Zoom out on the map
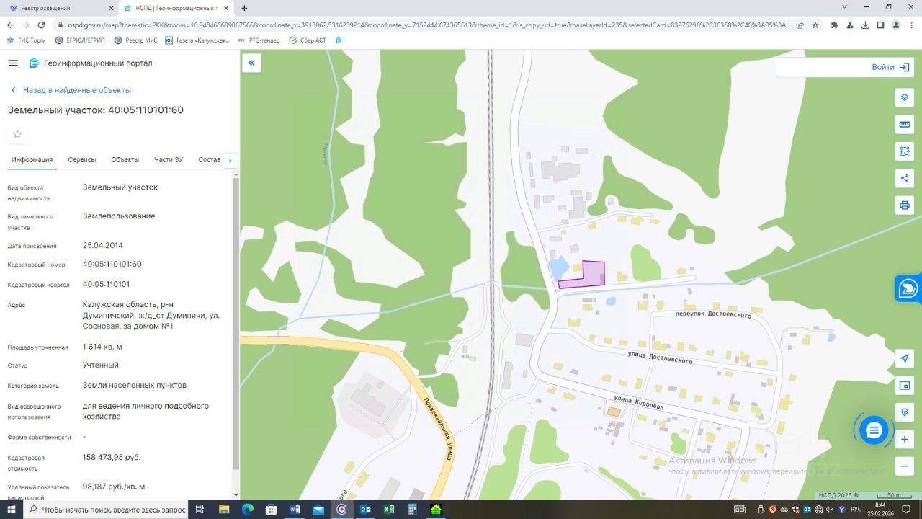Screen dimensions: 922x519 905,466
